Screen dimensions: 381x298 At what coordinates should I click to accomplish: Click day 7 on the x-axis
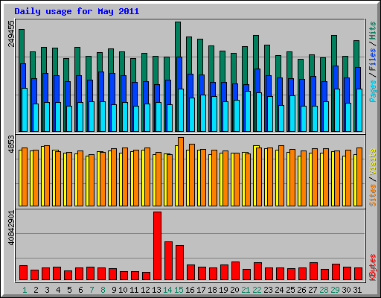coord(92,290)
